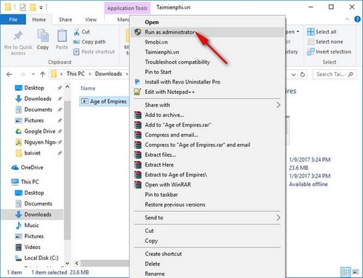Expand the Send to submenu arrow
The height and width of the screenshot is (278, 363).
pos(278,218)
